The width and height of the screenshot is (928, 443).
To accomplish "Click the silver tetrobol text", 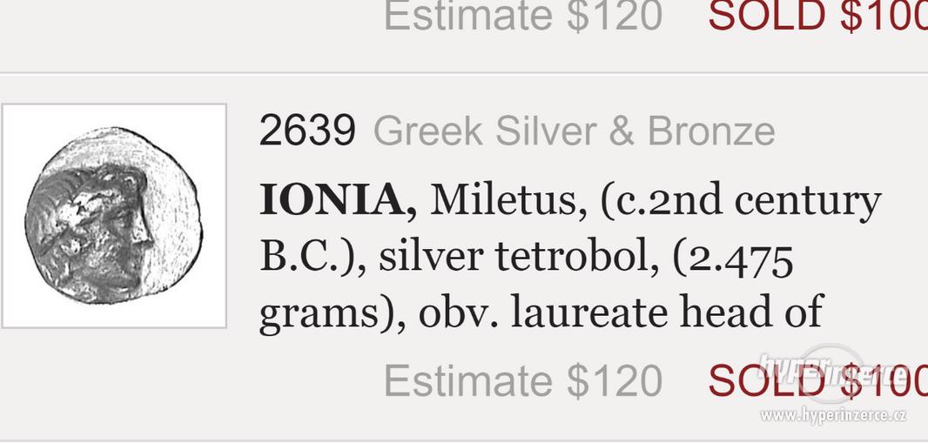I will point(519,258).
